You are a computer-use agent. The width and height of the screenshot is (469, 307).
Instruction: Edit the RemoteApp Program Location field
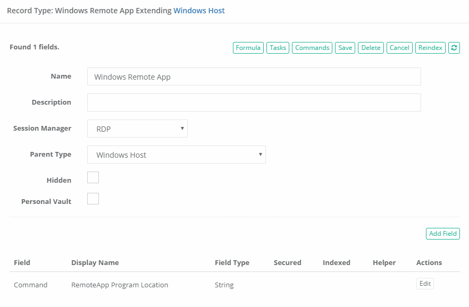(424, 283)
